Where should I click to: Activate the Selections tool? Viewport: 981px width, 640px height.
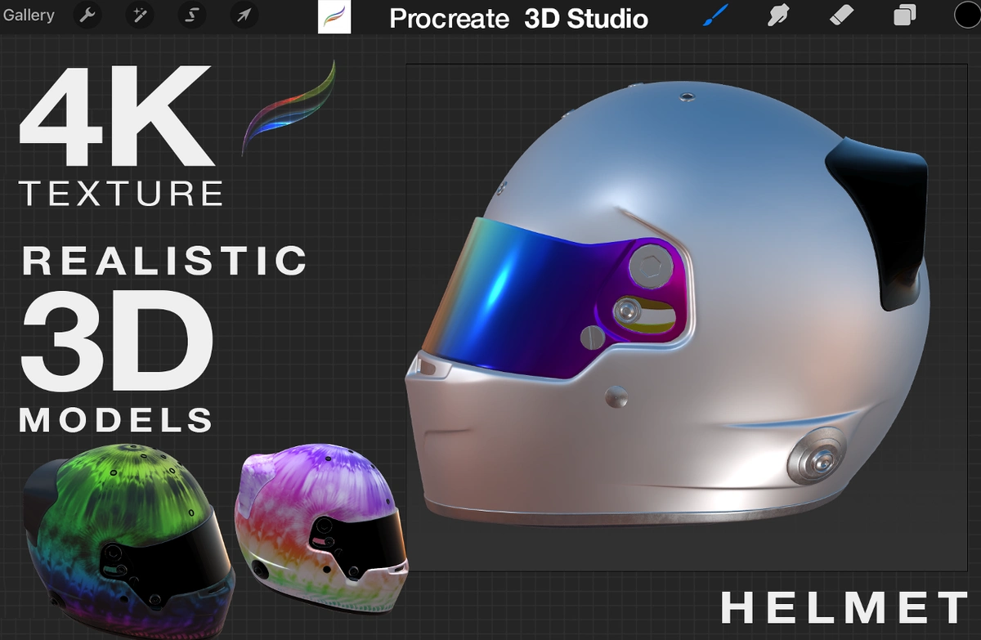(191, 16)
